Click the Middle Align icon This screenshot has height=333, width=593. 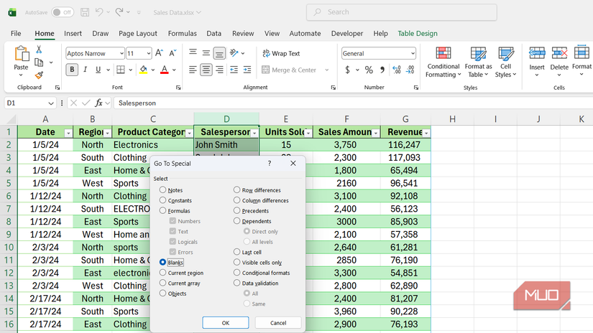[206, 53]
